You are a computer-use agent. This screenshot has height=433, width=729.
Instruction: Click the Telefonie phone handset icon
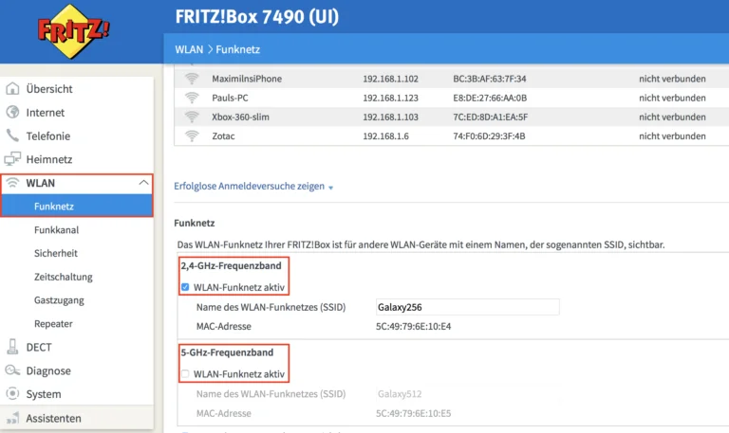click(12, 135)
